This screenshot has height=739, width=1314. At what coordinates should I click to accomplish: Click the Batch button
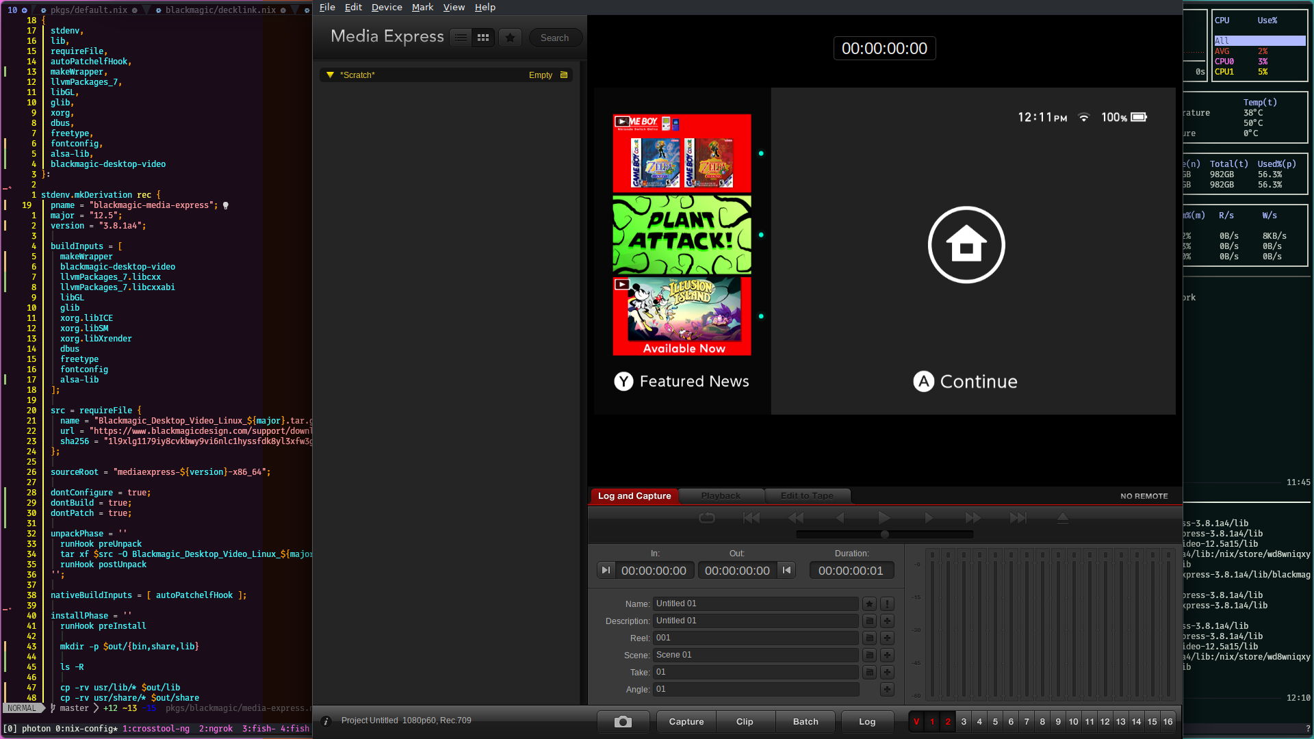(806, 722)
